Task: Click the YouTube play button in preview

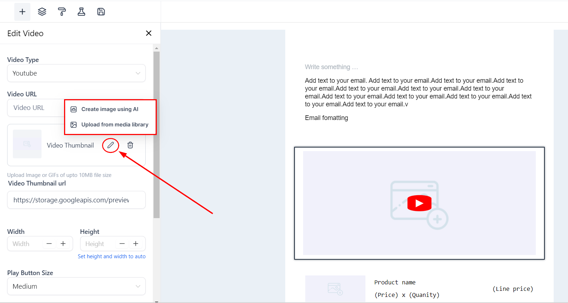Action: coord(419,203)
